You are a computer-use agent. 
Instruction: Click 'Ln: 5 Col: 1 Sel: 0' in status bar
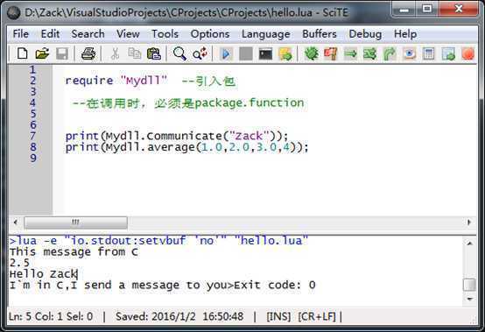tap(51, 316)
